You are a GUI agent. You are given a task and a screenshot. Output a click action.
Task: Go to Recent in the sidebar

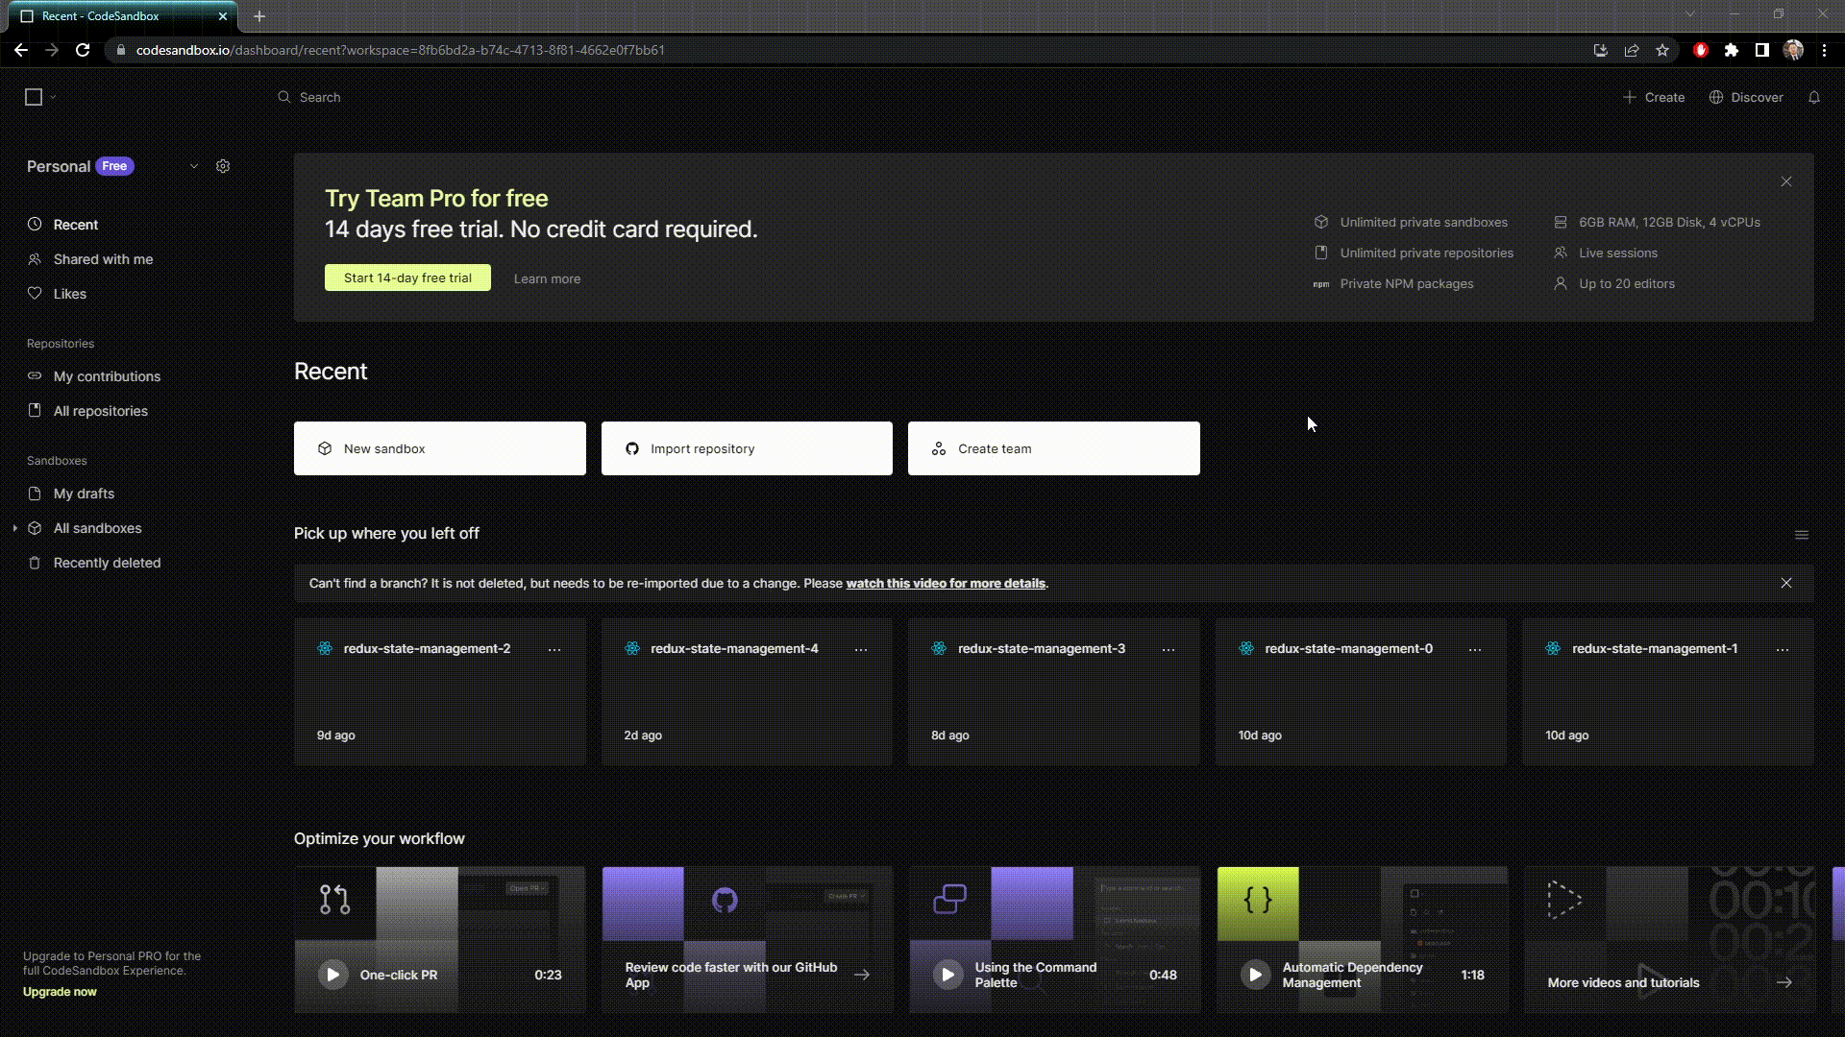click(x=76, y=225)
